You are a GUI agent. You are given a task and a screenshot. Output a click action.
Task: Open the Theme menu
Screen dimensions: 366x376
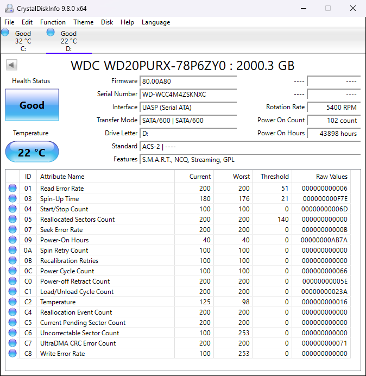tap(83, 22)
